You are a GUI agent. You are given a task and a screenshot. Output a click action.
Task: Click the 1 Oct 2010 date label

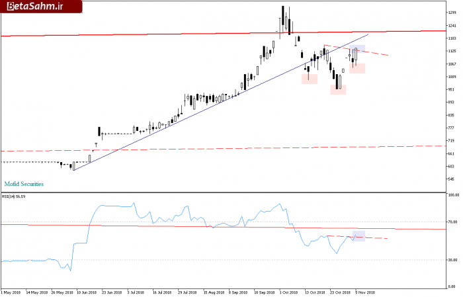289,292
